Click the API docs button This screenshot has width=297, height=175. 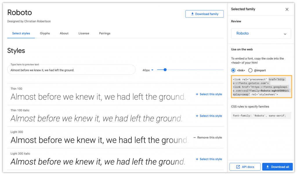point(245,167)
